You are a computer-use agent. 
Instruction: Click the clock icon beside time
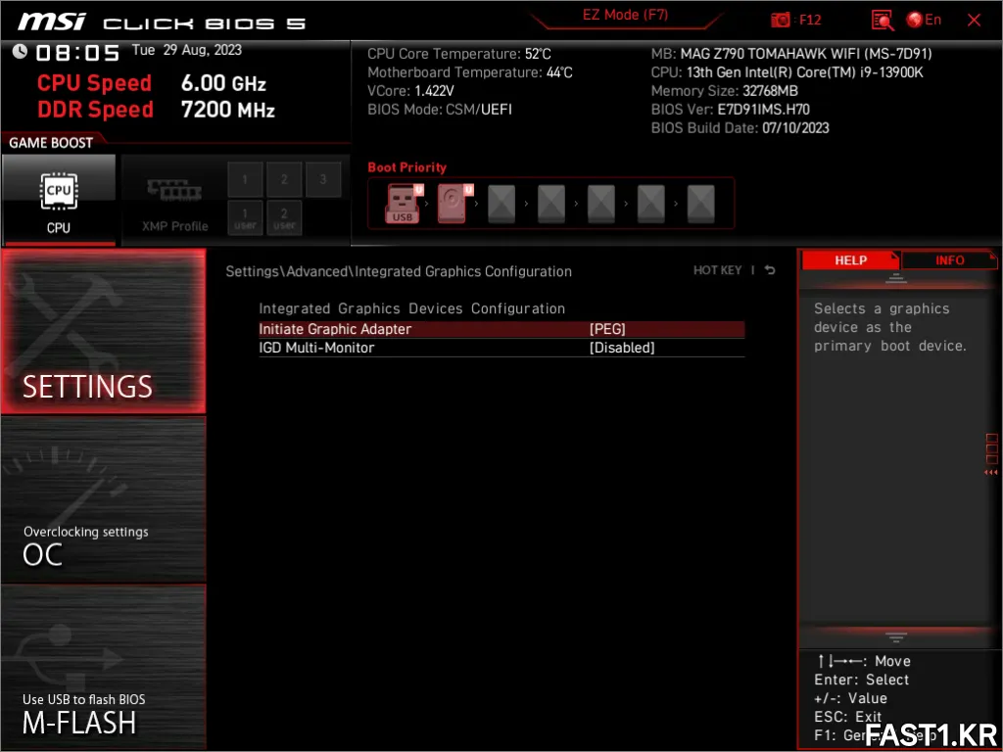20,51
